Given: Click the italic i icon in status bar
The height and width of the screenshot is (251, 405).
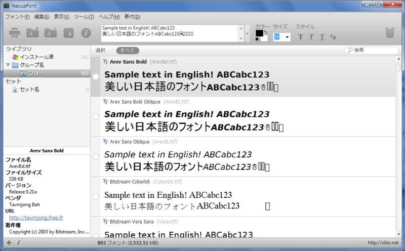Looking at the screenshot, I should pos(19,242).
